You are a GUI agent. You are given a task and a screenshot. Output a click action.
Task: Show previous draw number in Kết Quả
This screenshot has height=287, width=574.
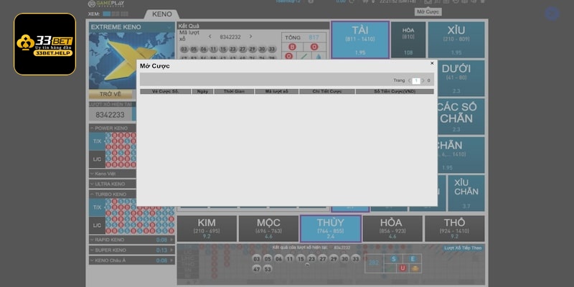210,37
